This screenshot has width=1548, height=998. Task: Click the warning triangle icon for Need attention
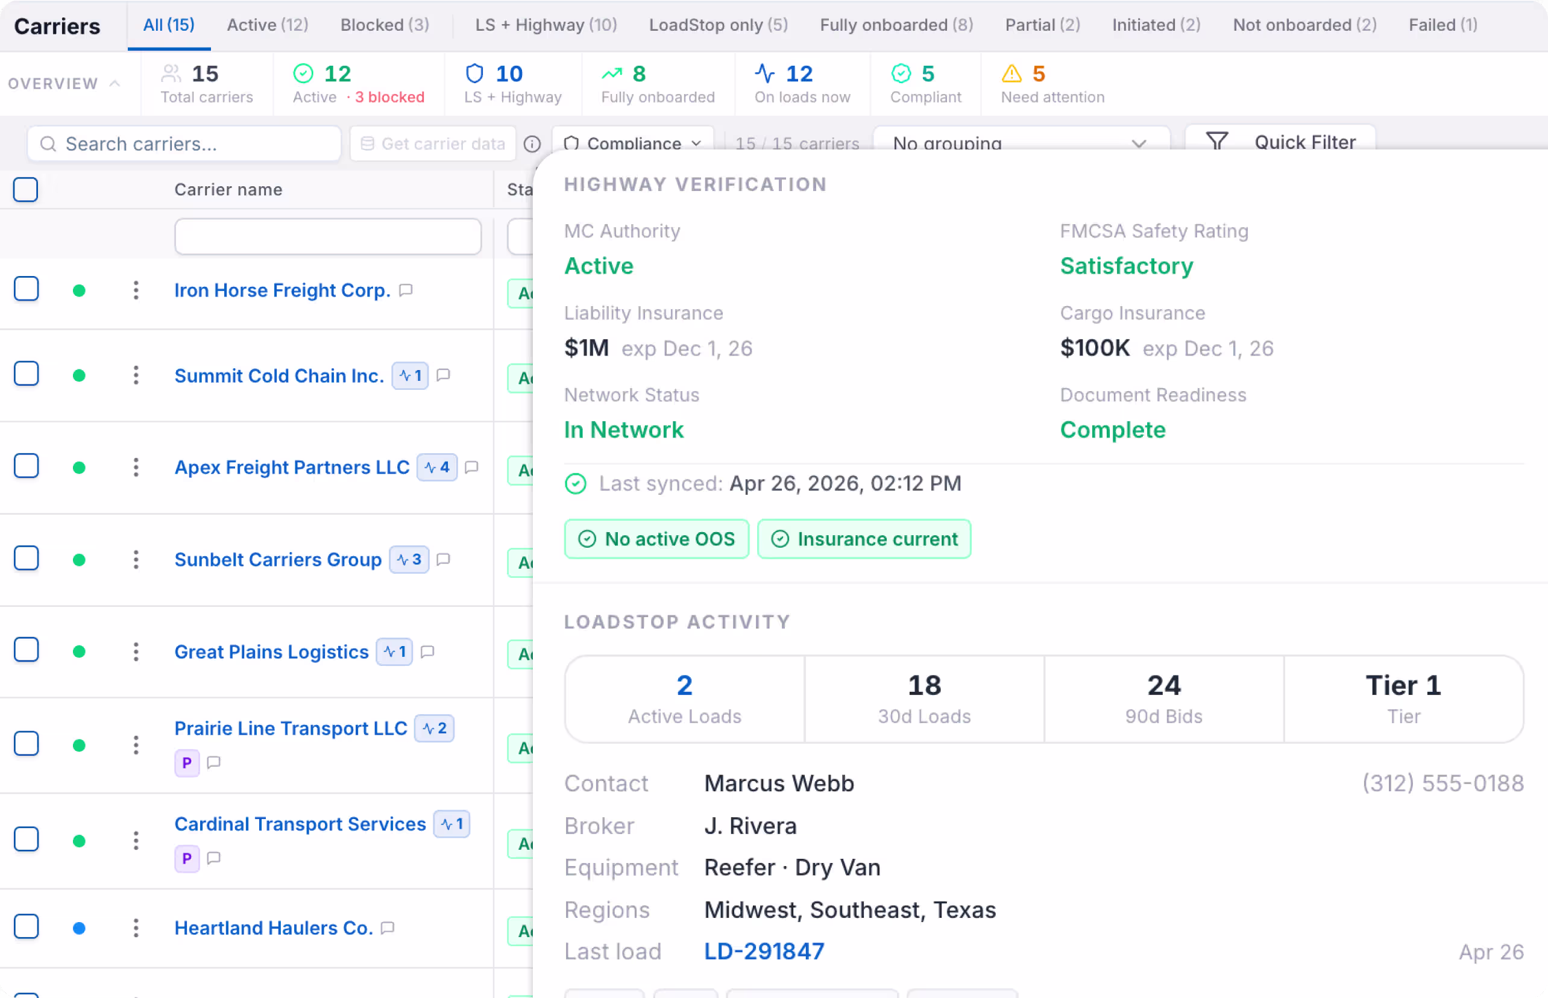tap(1012, 74)
